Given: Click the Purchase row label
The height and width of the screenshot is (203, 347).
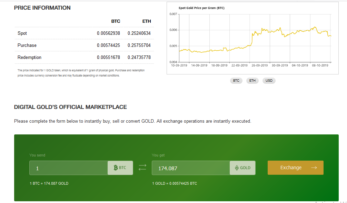Looking at the screenshot, I should (27, 45).
